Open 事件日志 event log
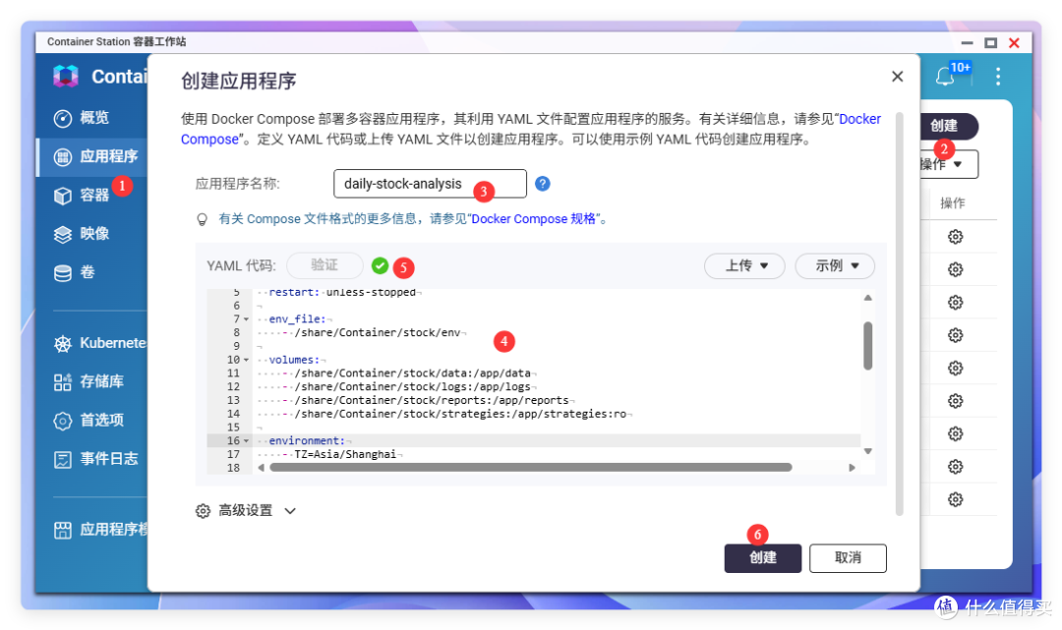This screenshot has width=1062, height=630. [108, 459]
